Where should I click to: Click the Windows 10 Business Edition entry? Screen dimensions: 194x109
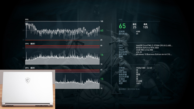point(154,54)
